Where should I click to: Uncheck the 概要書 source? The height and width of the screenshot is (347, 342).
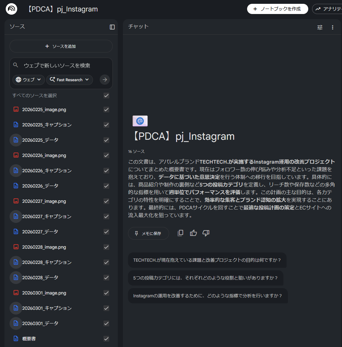point(106,338)
